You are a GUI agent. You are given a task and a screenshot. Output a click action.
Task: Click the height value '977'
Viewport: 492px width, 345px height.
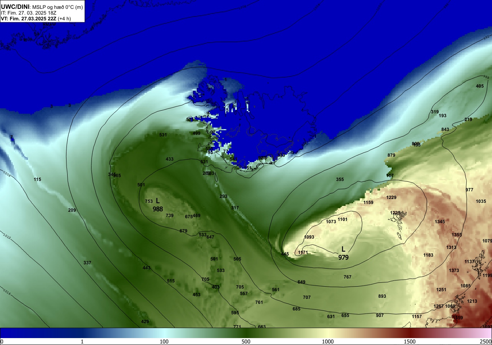469,190
